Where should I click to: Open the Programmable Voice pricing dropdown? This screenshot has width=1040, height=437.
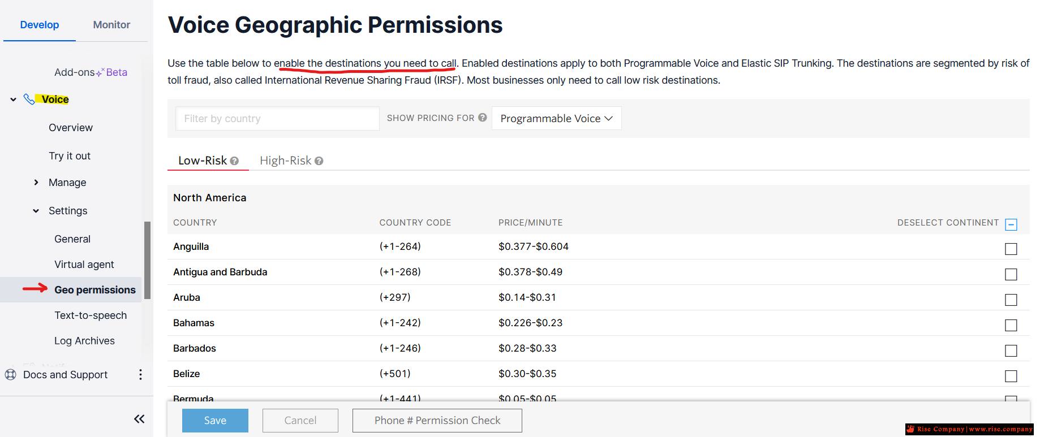[x=557, y=118]
